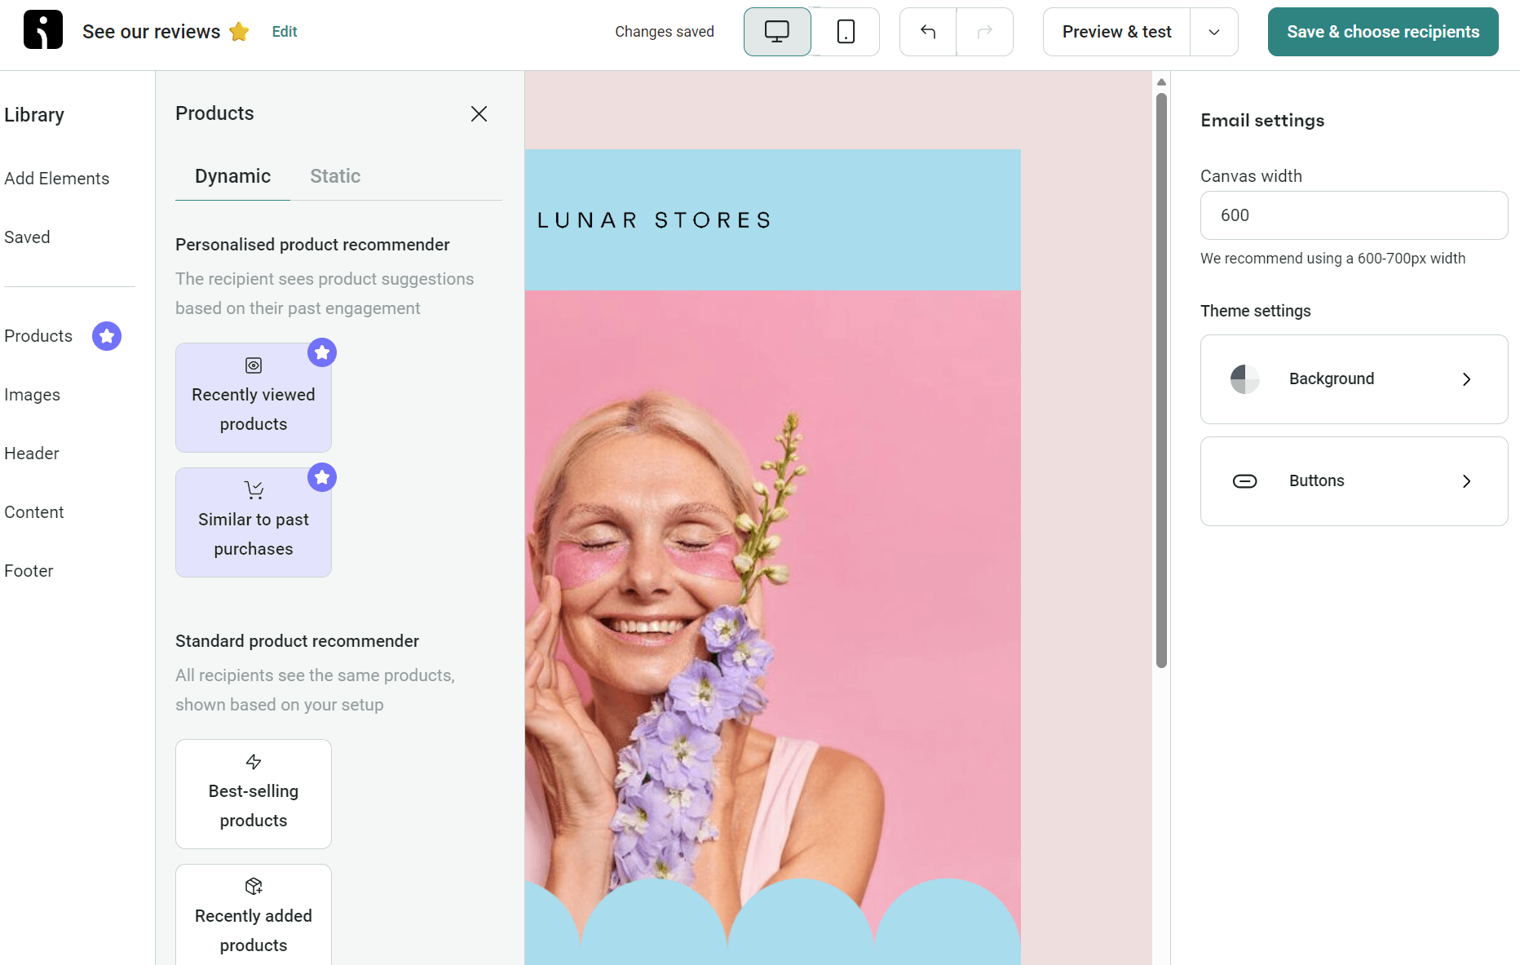Click Save & choose recipients
This screenshot has height=965, width=1520.
tap(1383, 32)
